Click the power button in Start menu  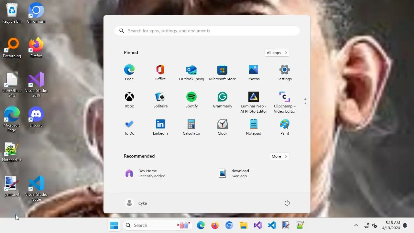287,203
